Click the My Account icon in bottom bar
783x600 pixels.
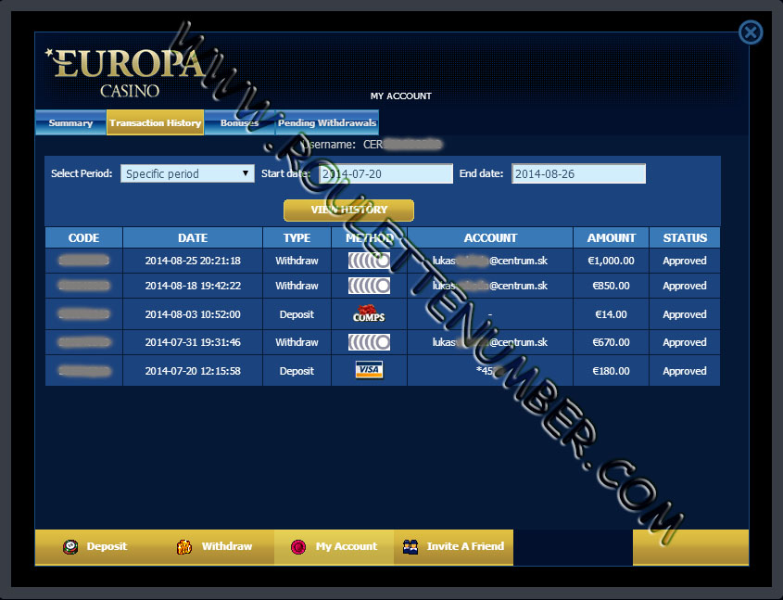(x=298, y=547)
